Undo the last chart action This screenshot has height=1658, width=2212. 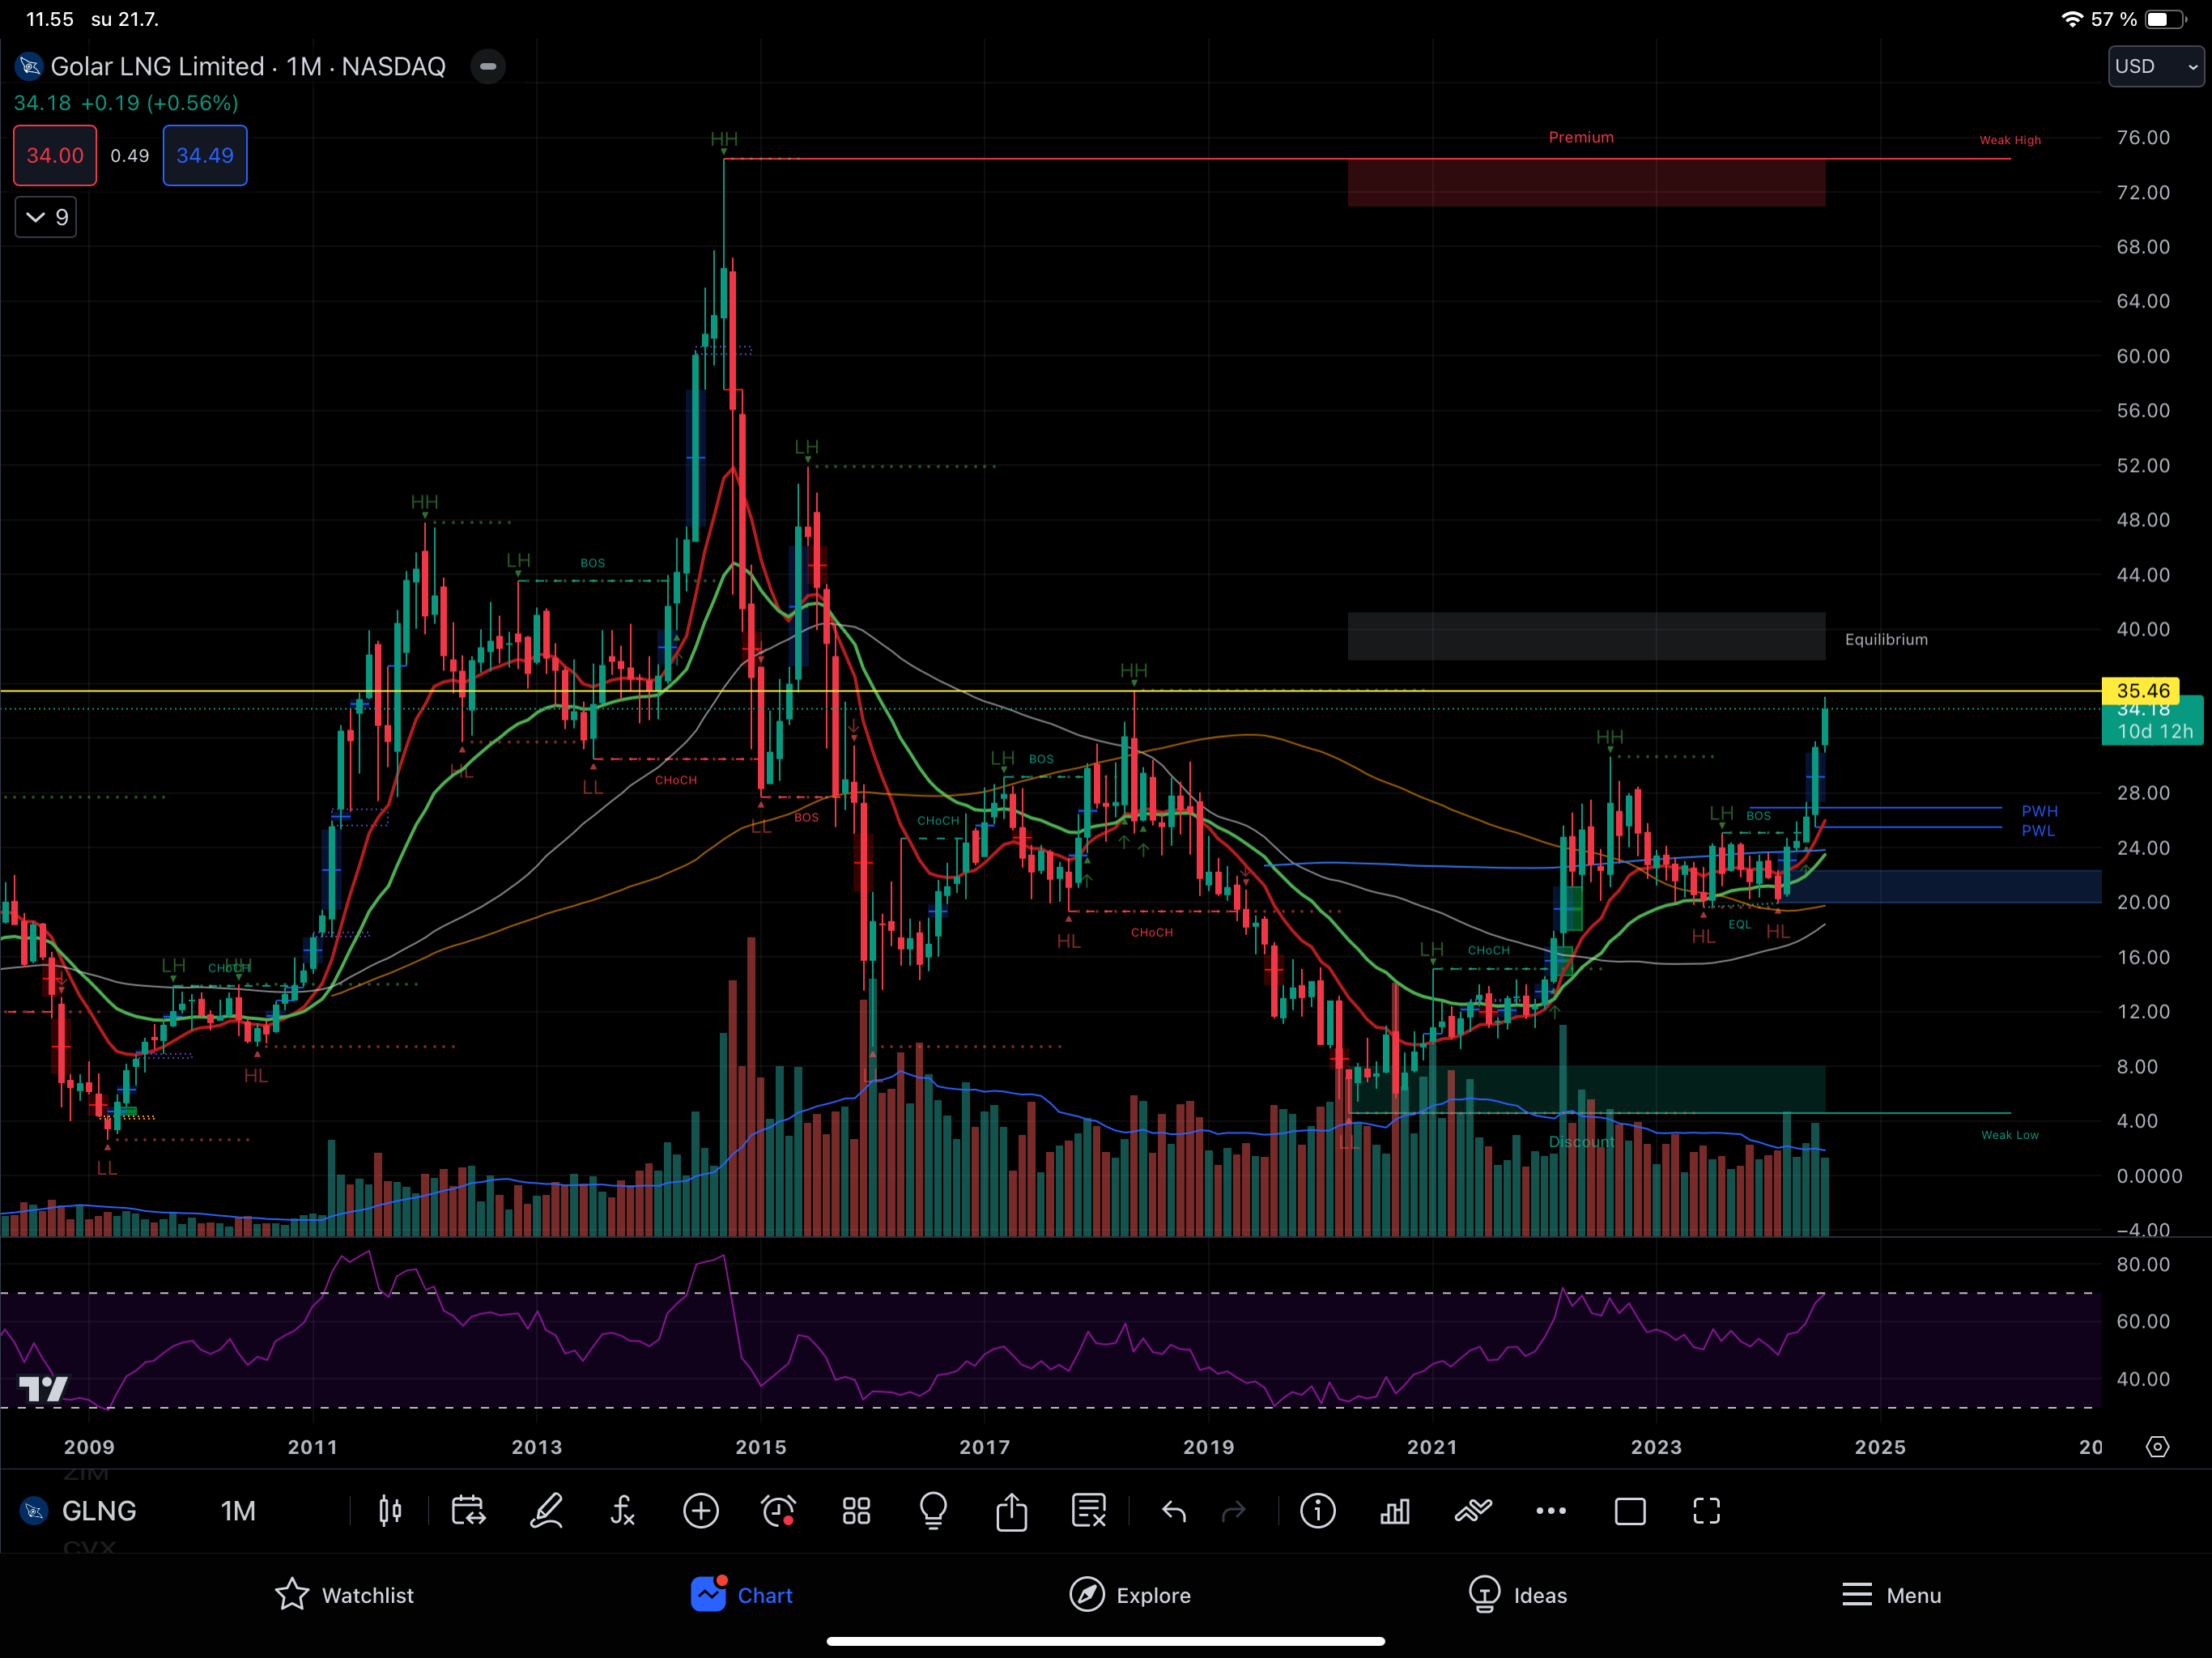point(1174,1511)
